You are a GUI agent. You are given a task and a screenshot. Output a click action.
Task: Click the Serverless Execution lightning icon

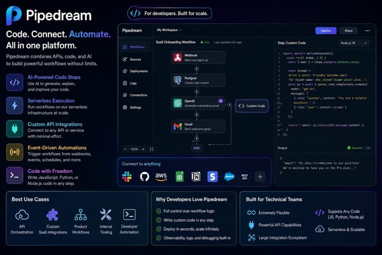[x=15, y=106]
